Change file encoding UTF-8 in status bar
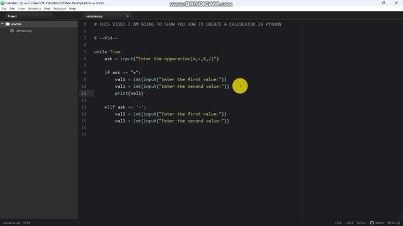Screen dimensions: 403x226 [x=349, y=223]
